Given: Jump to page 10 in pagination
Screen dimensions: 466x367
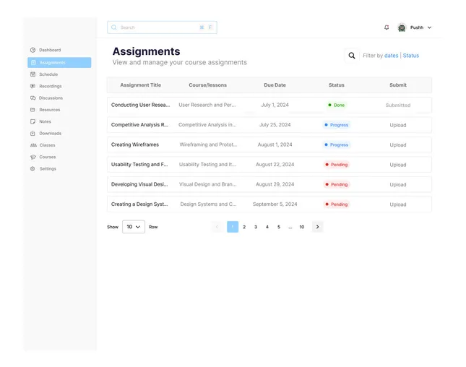Looking at the screenshot, I should click(x=302, y=227).
